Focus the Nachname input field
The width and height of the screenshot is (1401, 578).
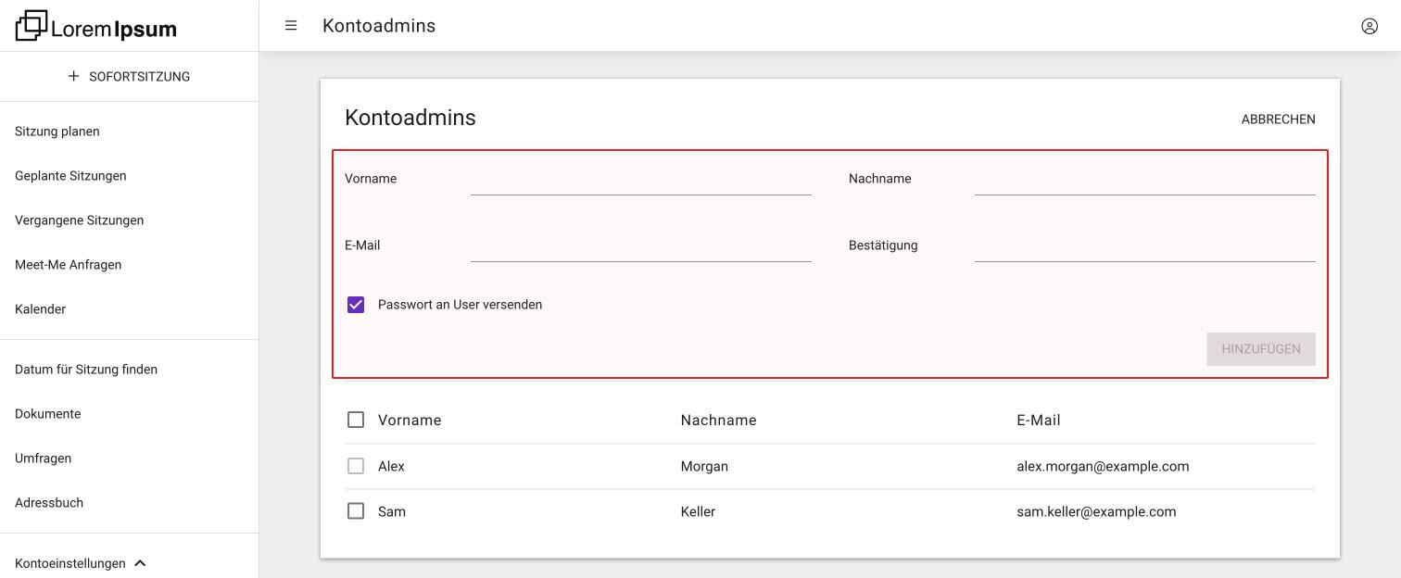coord(1145,179)
